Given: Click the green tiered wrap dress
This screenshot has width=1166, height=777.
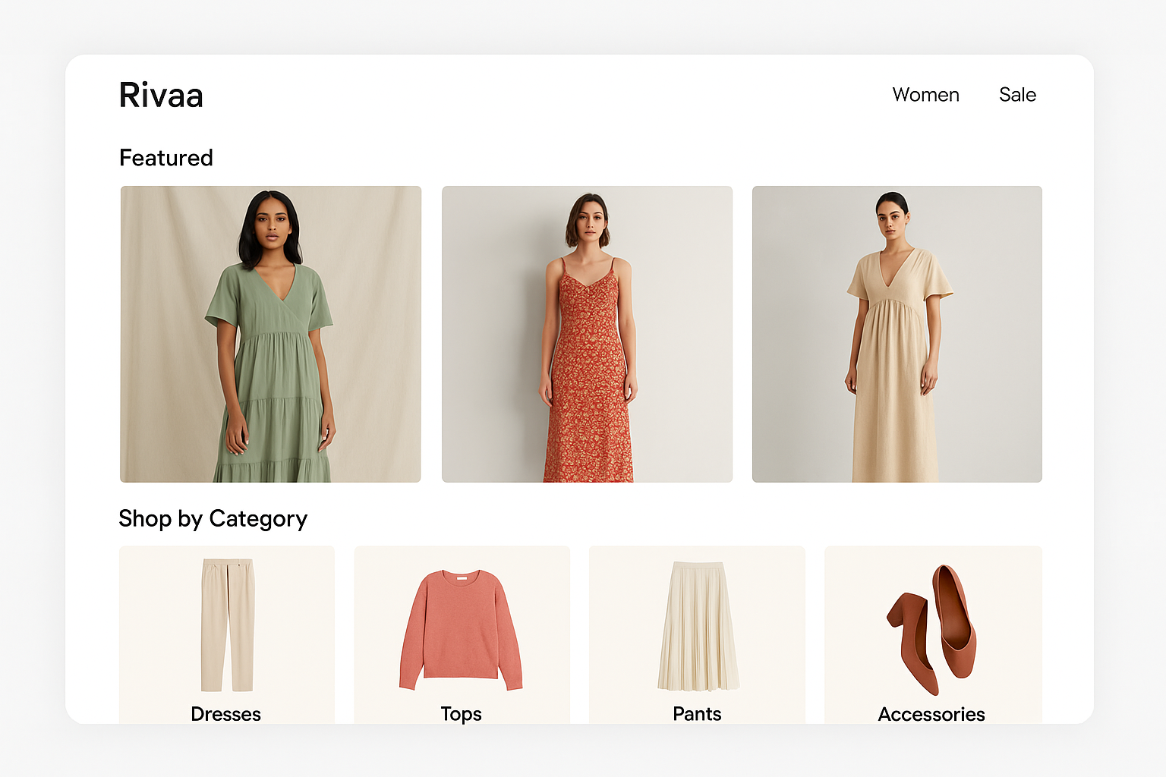Looking at the screenshot, I should click(275, 379).
